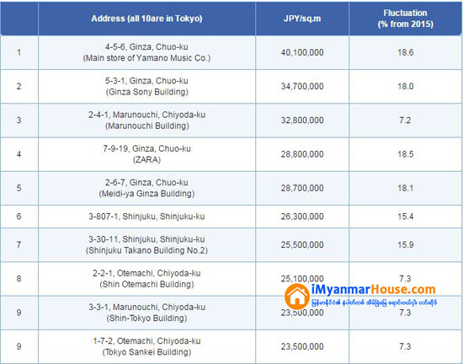
Task: Click the 25,100,000 price value
Action: point(302,279)
